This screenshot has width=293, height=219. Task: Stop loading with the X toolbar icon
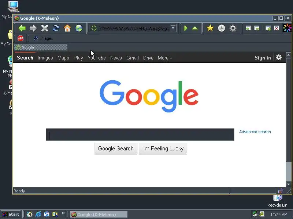[x=45, y=28]
